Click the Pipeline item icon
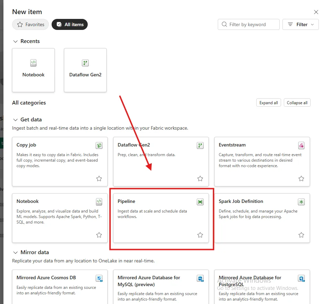The height and width of the screenshot is (304, 323). (200, 202)
